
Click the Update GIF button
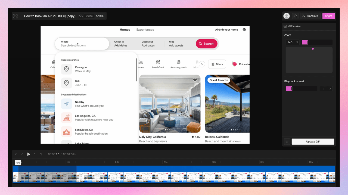[x=313, y=142]
